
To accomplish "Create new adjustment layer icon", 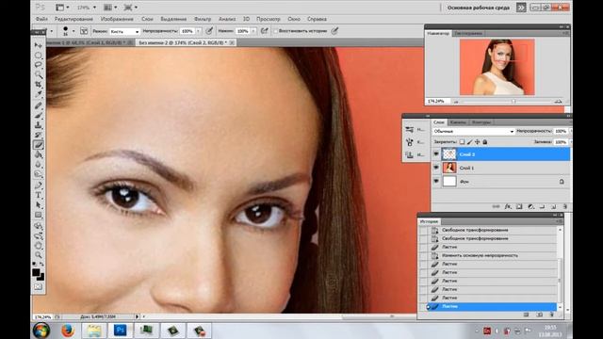I will (530, 207).
